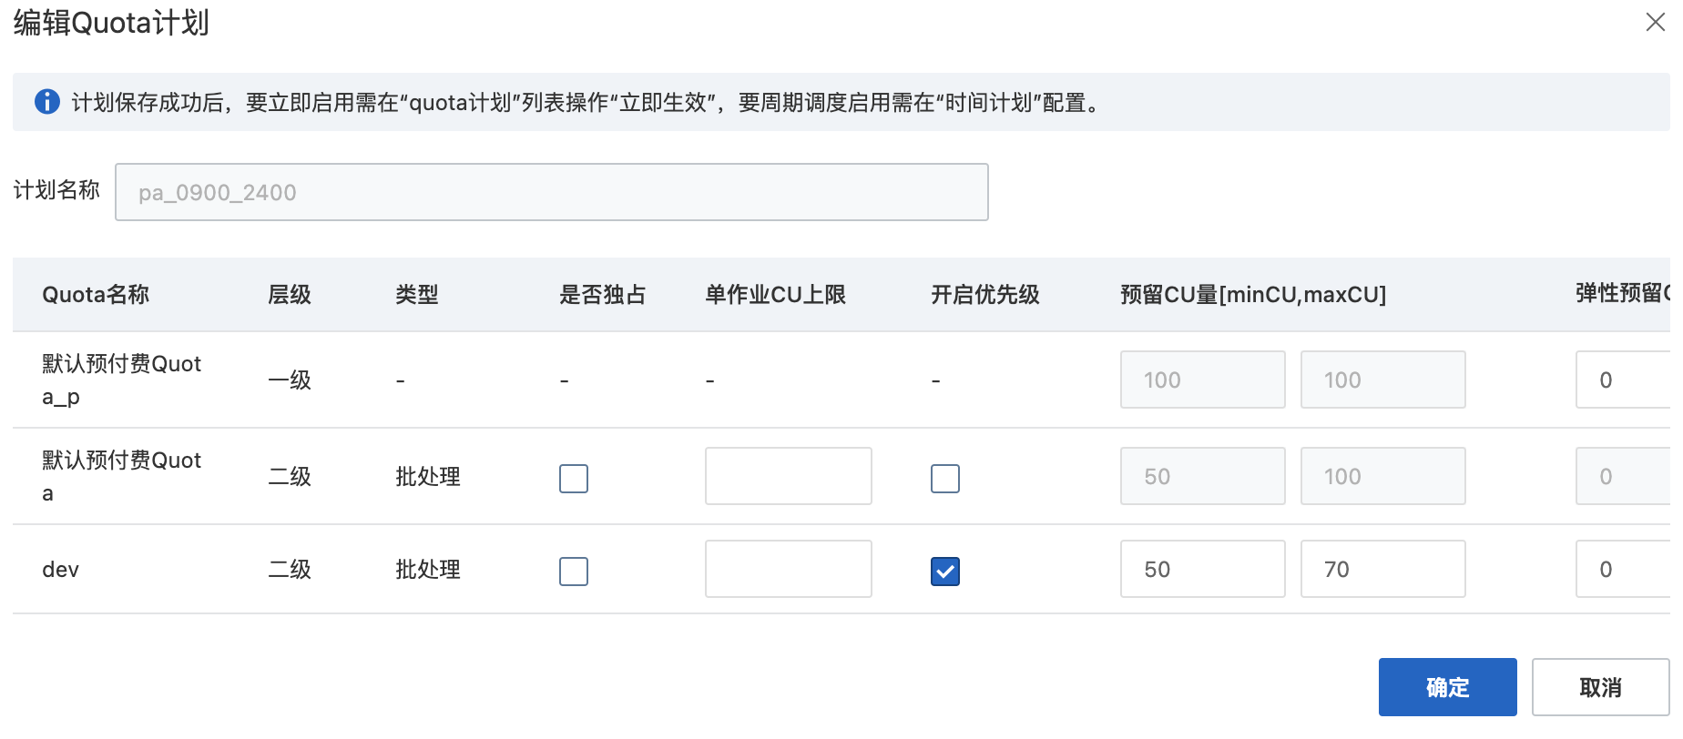Click 单作业CU上限 field for 默认预付费Quota row
1683x739 pixels.
(788, 476)
